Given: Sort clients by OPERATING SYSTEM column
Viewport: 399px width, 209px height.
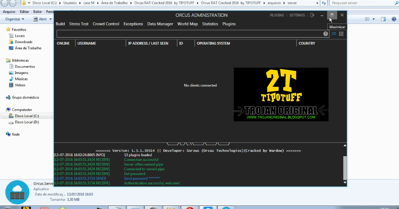Looking at the screenshot, I should coord(213,43).
